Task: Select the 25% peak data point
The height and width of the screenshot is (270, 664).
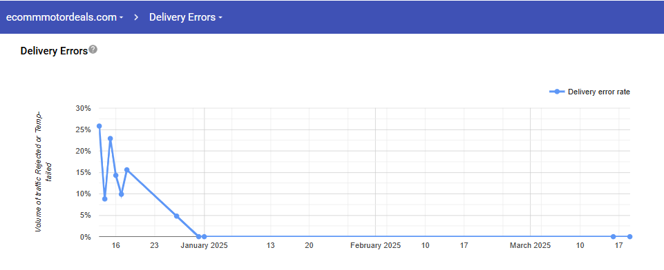Action: (99, 126)
